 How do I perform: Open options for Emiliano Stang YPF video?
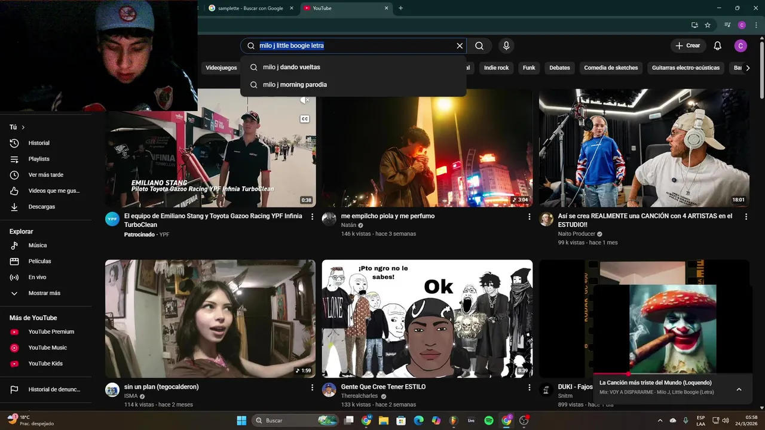312,217
